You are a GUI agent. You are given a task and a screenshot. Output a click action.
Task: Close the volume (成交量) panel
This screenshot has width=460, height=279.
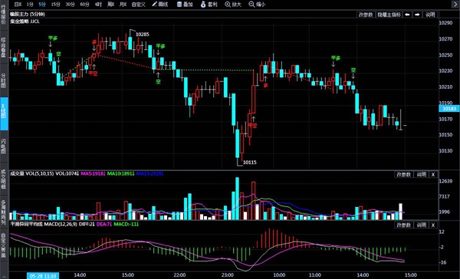tap(433, 174)
